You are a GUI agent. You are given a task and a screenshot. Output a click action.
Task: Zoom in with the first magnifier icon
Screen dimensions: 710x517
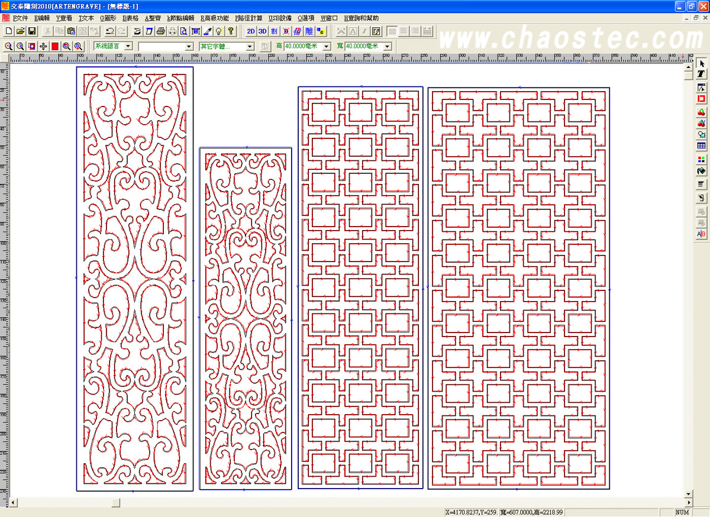point(8,46)
